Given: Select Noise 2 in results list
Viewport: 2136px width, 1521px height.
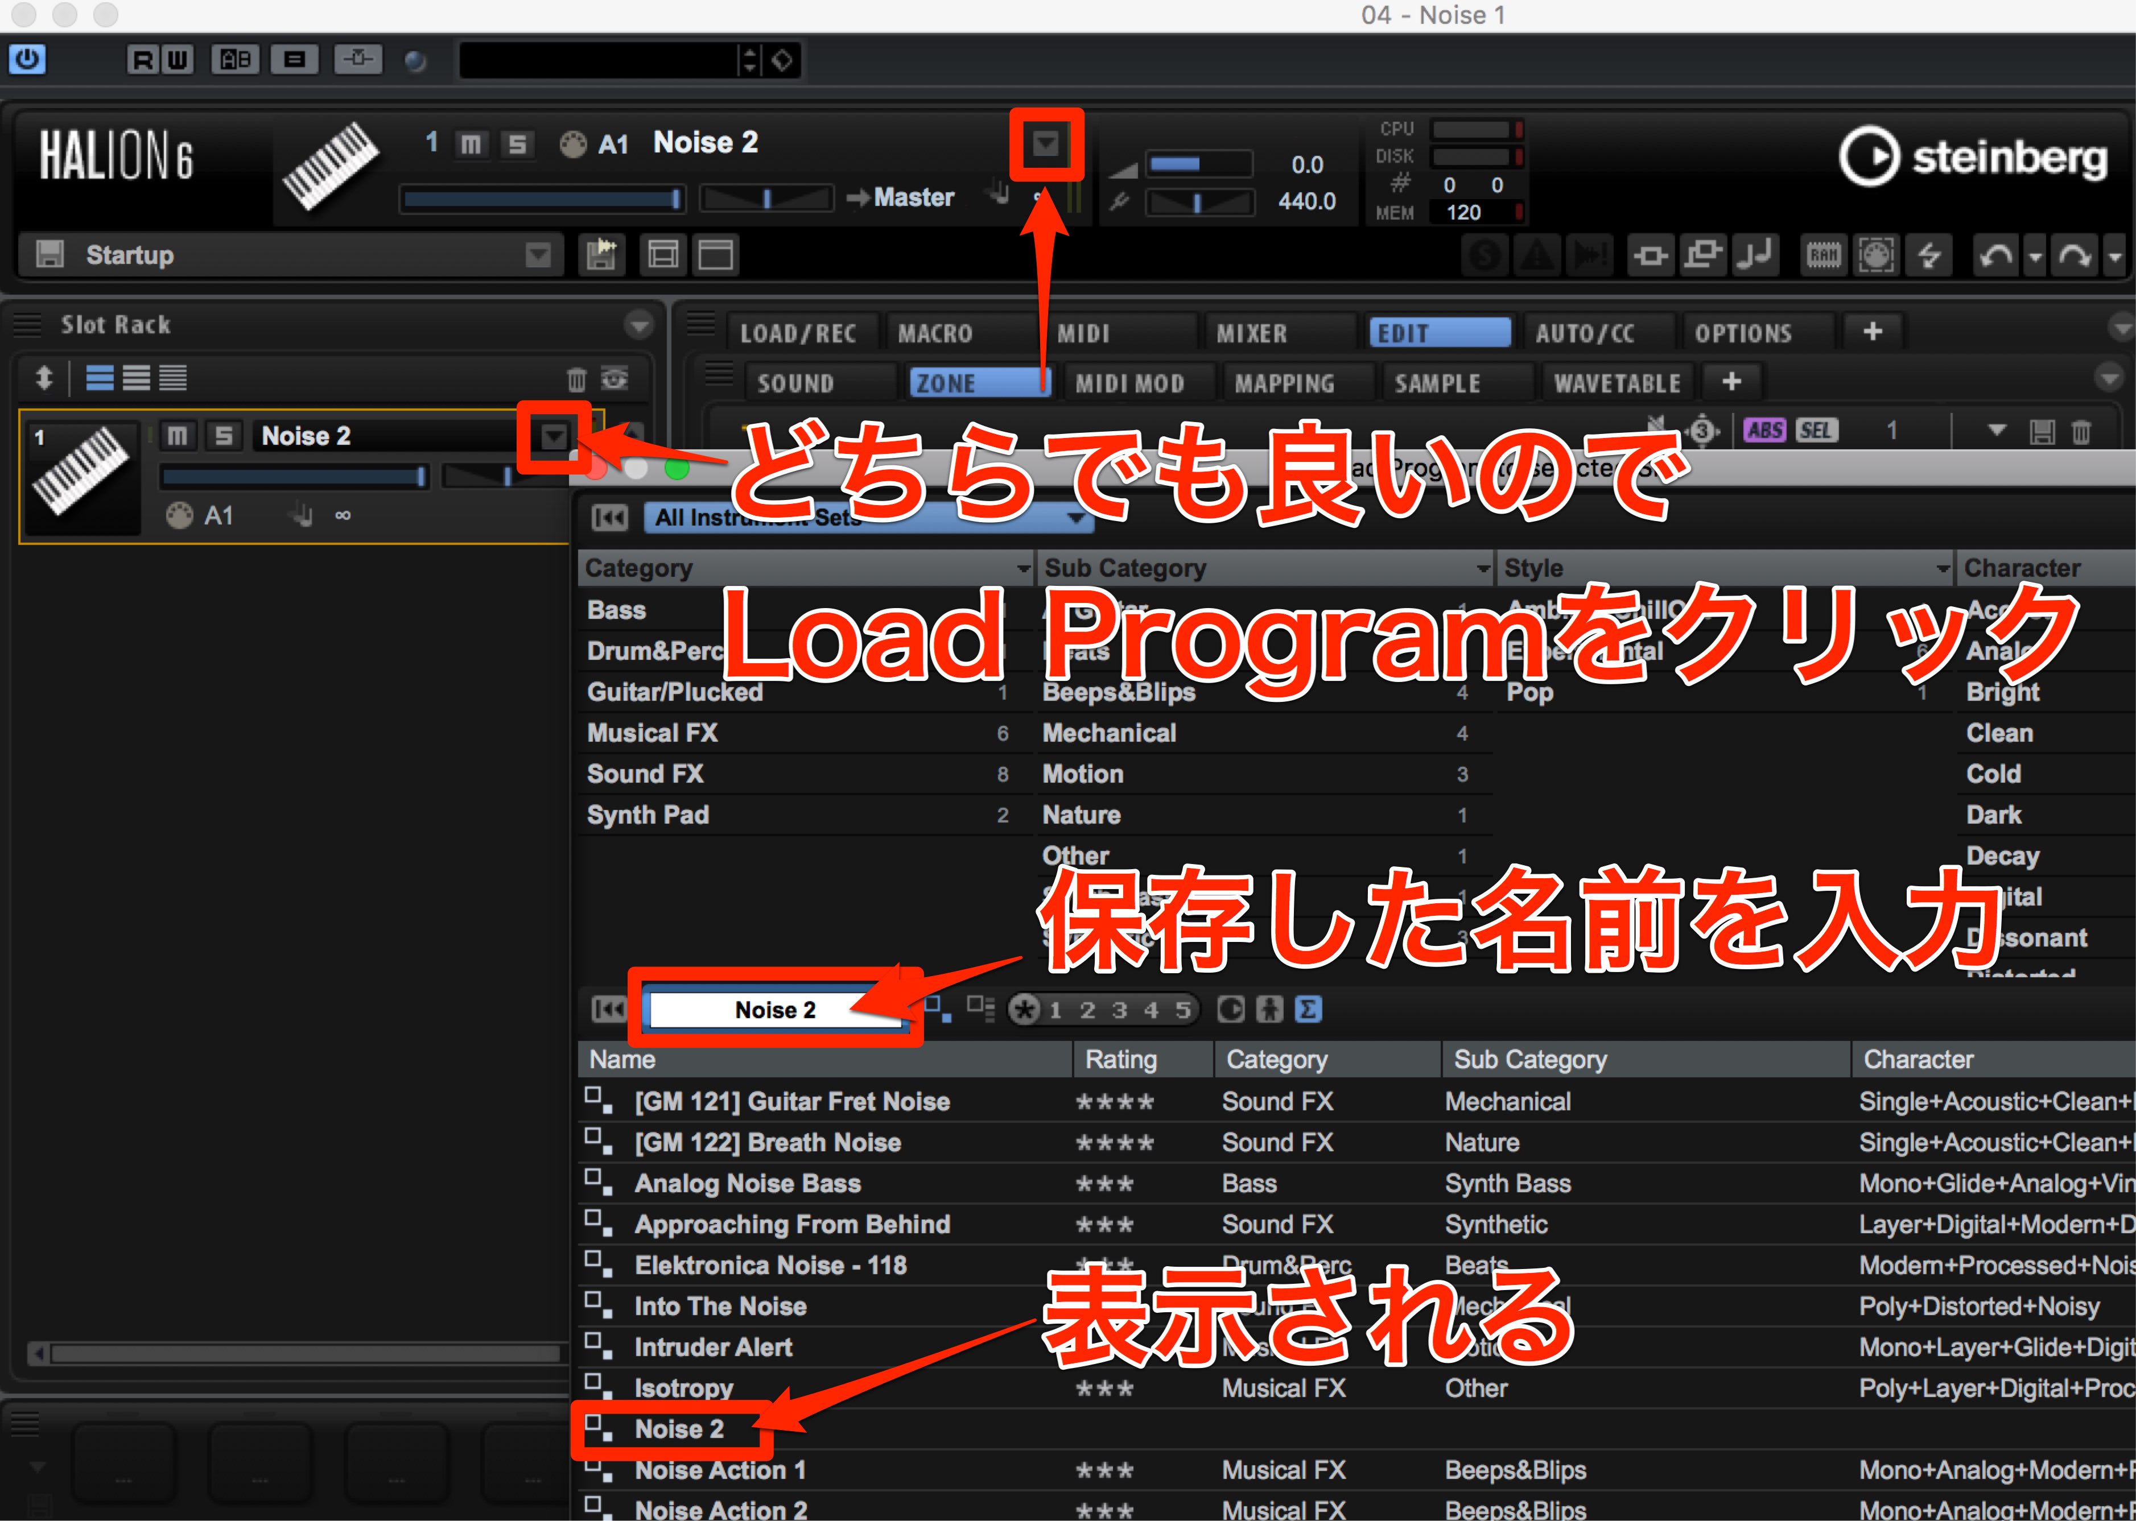Looking at the screenshot, I should [678, 1429].
